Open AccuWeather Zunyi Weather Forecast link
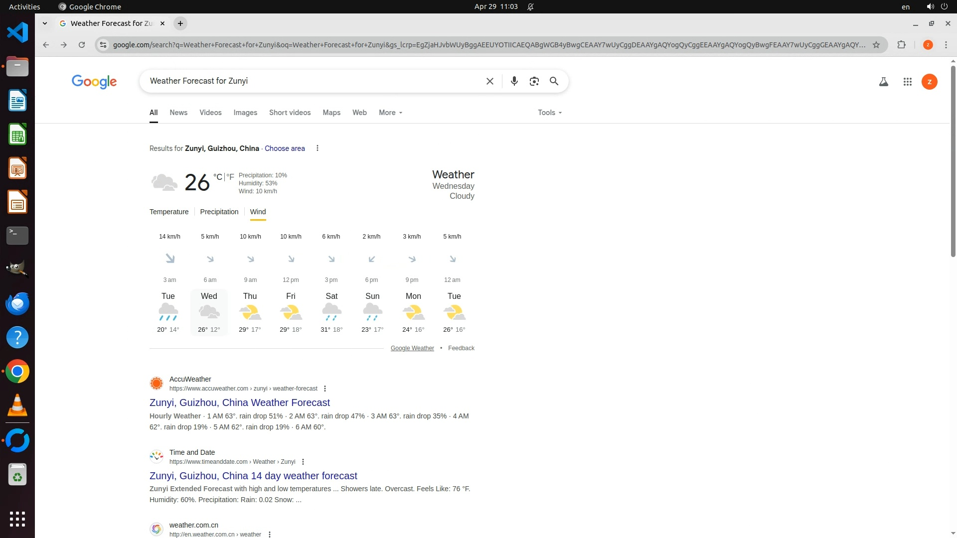Screen dimensions: 957x538 click(239, 403)
